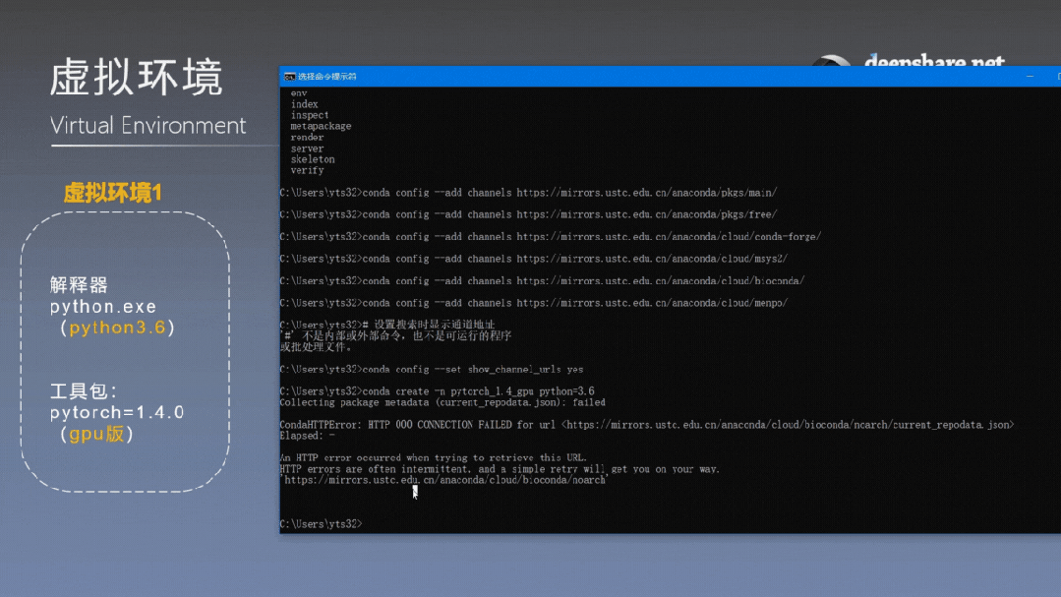Click the 'Elapsed: -' line
The image size is (1061, 597).
pyautogui.click(x=307, y=436)
